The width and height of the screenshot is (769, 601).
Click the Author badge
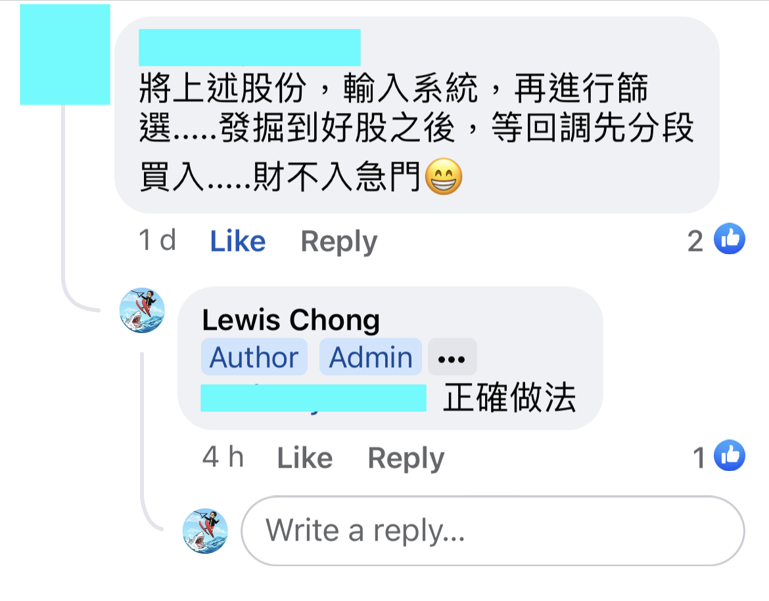(254, 357)
